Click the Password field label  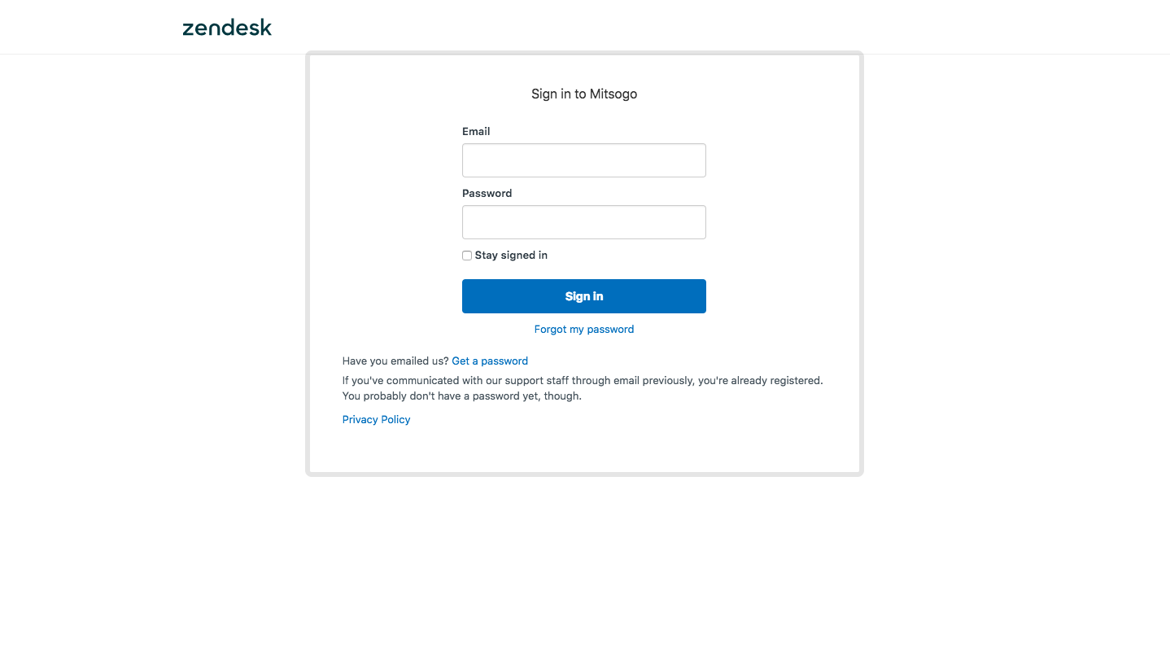tap(487, 193)
